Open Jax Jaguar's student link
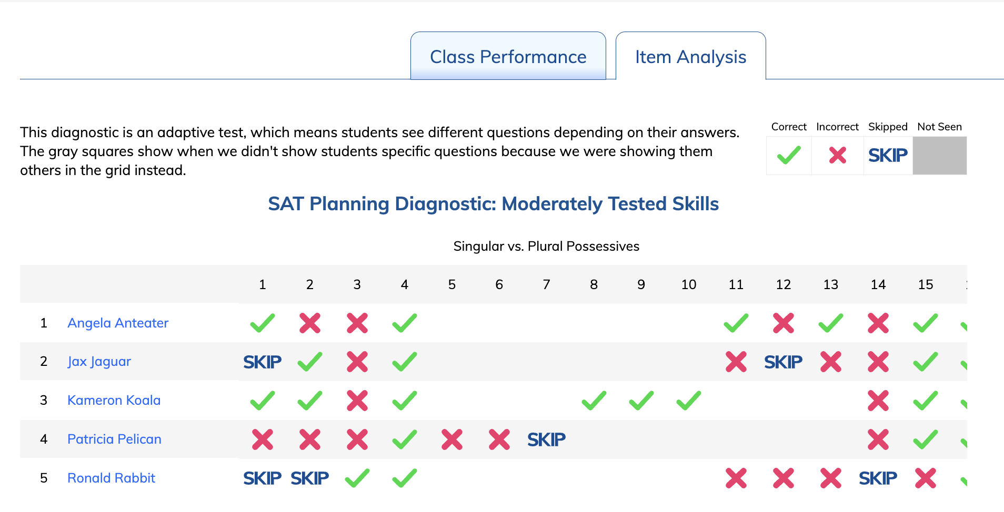The height and width of the screenshot is (512, 1004). click(x=99, y=362)
